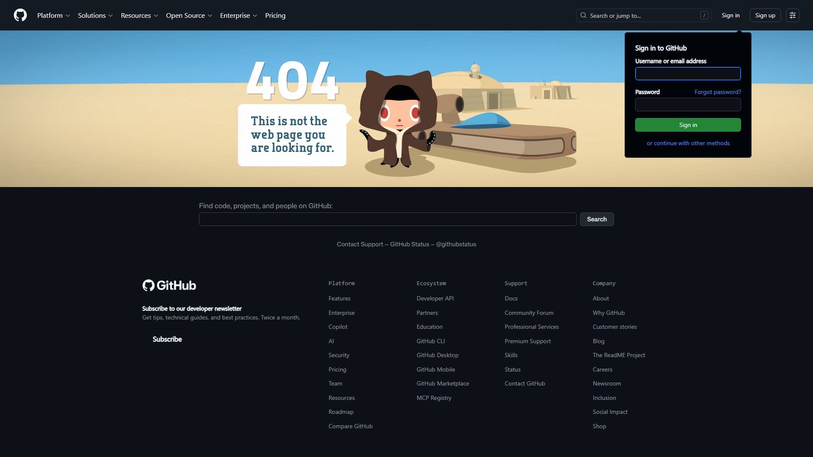Click the magnifier icon in search box
The height and width of the screenshot is (457, 813).
583,15
